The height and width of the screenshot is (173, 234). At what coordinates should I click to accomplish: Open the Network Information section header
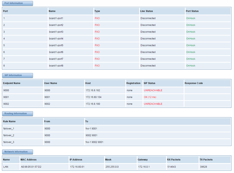[18, 152]
